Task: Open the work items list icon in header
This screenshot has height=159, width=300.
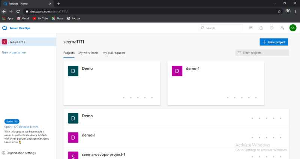Action: (x=250, y=28)
